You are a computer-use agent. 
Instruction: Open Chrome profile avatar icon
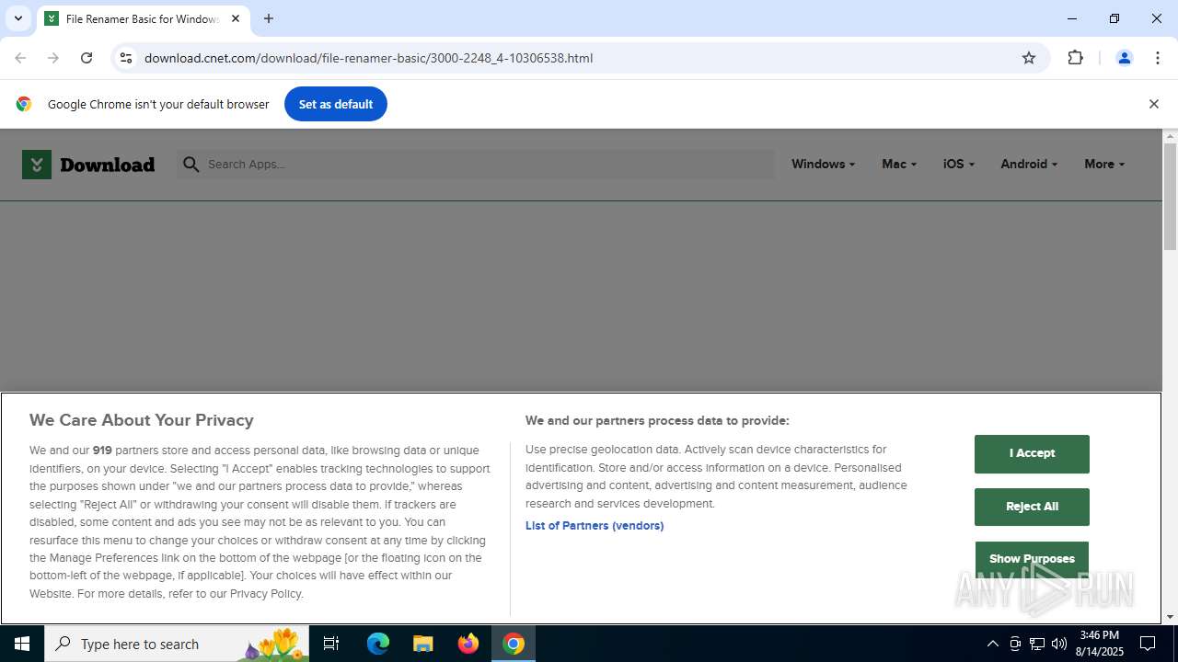(x=1124, y=58)
